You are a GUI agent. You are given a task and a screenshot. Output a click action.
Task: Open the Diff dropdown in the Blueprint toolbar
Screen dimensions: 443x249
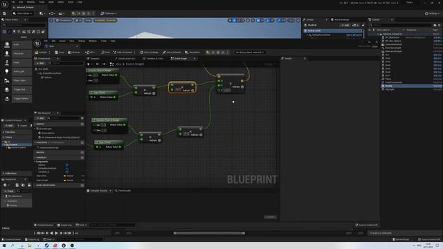pyautogui.click(x=90, y=53)
